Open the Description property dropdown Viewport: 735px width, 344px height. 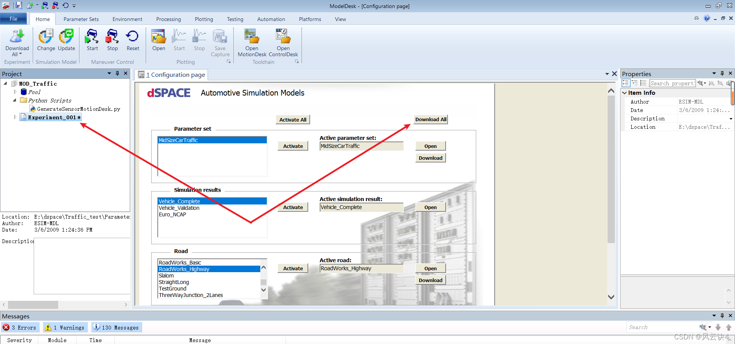click(x=731, y=119)
